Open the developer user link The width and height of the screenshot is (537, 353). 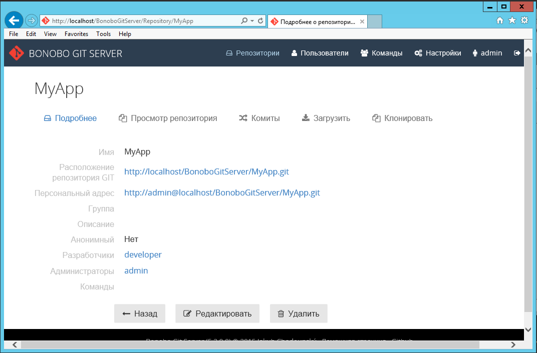(x=143, y=254)
